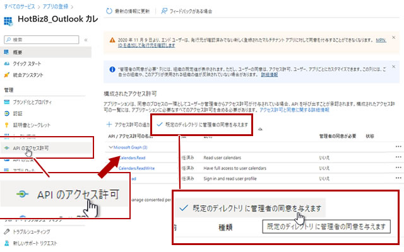Click the magnifier icon in the 検索 box

pos(9,40)
